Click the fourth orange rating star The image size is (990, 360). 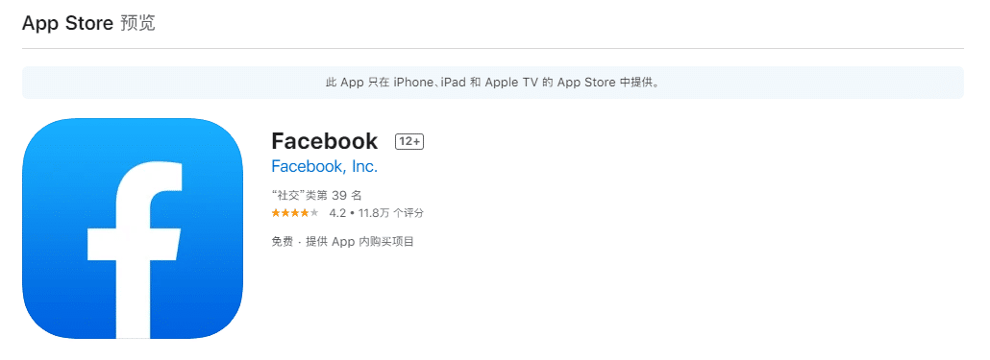305,213
